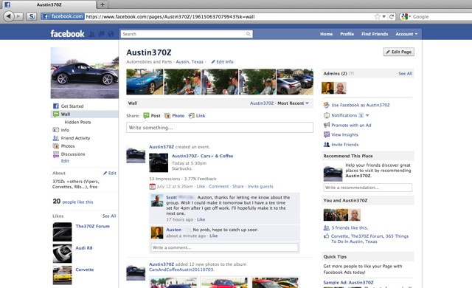Open CarsAndCoffeeAustin20110703 album link
The image size is (472, 288).
[x=181, y=270]
